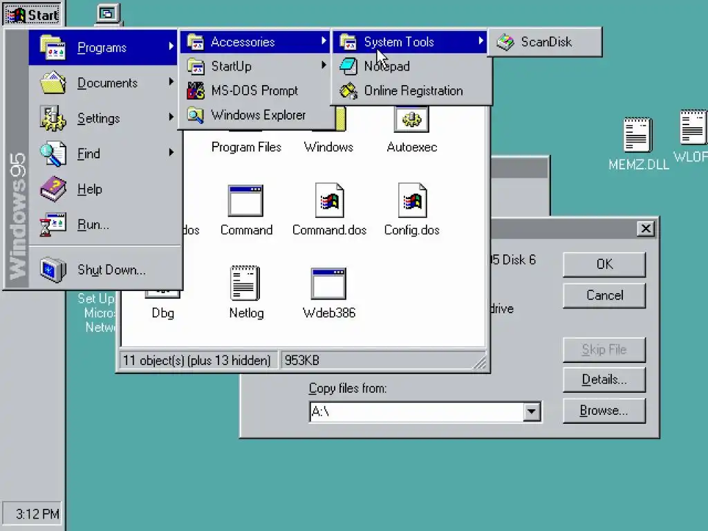Open the Accessories submenu
708x531 pixels.
(x=256, y=42)
